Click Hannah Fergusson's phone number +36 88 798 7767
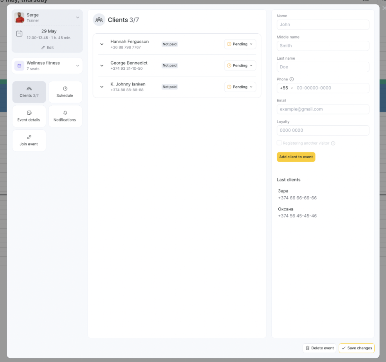This screenshot has width=386, height=362. [126, 47]
